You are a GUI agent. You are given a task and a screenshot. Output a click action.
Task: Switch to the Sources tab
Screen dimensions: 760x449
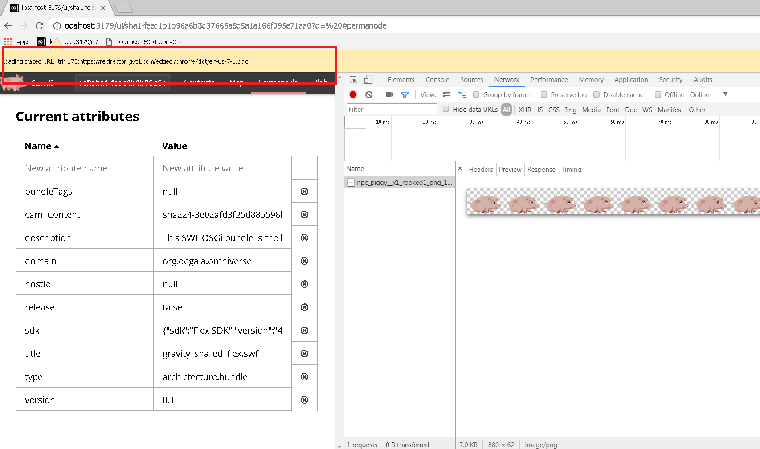click(471, 80)
